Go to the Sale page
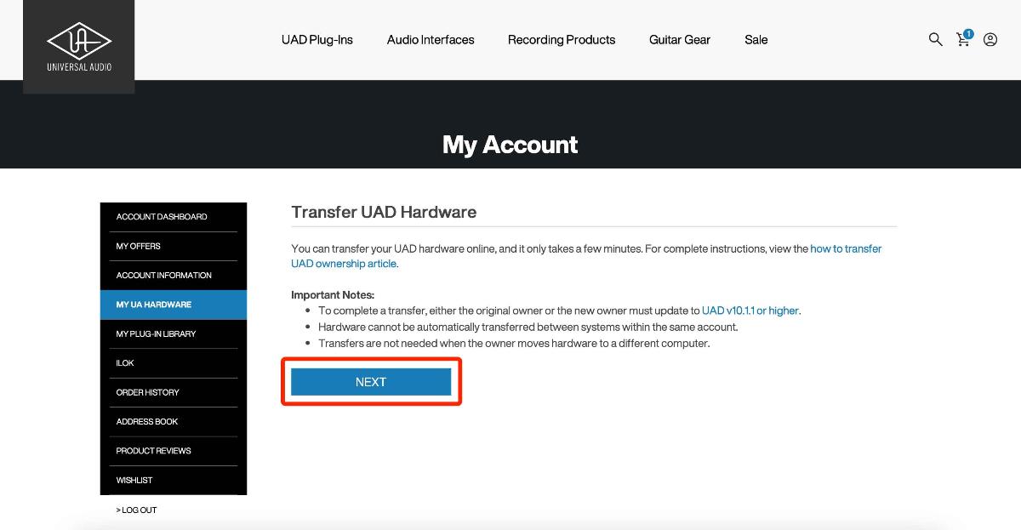This screenshot has height=530, width=1021. pos(756,40)
